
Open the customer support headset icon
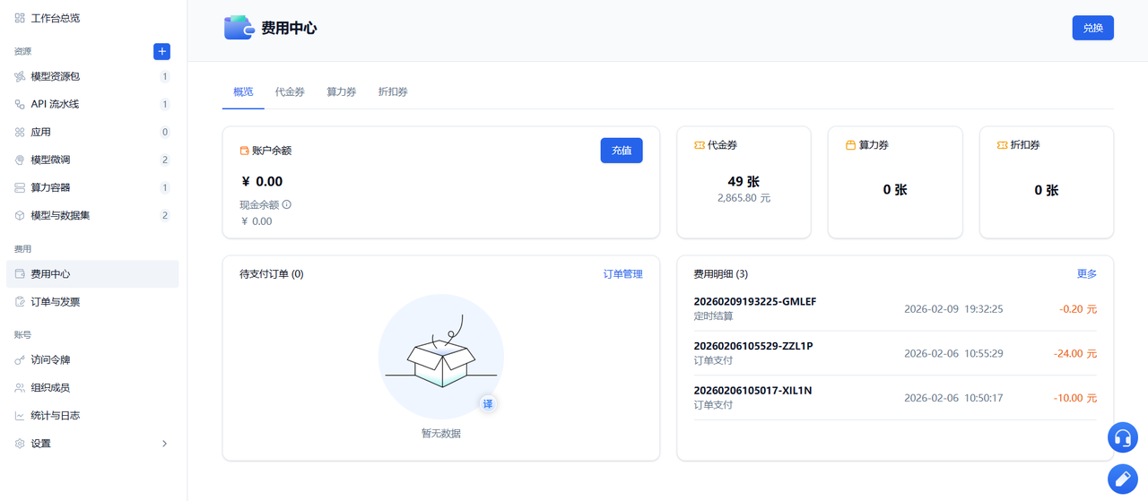coord(1122,437)
